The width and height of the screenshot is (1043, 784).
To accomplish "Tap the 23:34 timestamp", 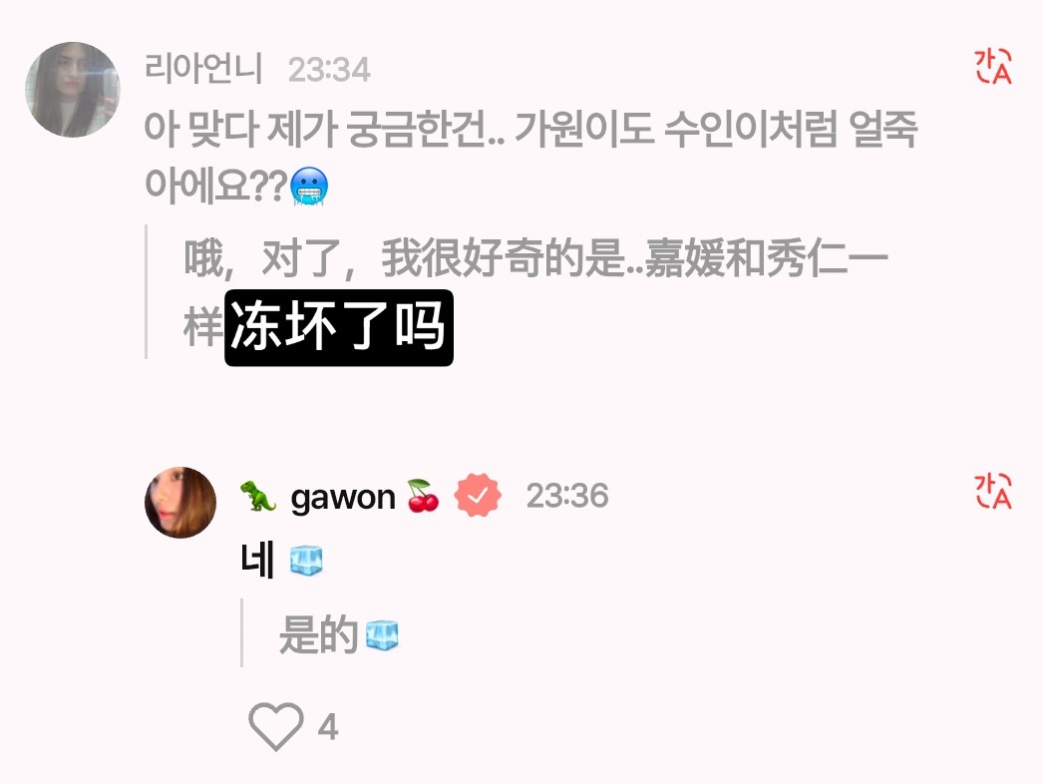I will click(x=329, y=69).
